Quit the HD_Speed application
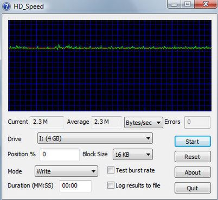The image size is (218, 200). click(x=193, y=188)
